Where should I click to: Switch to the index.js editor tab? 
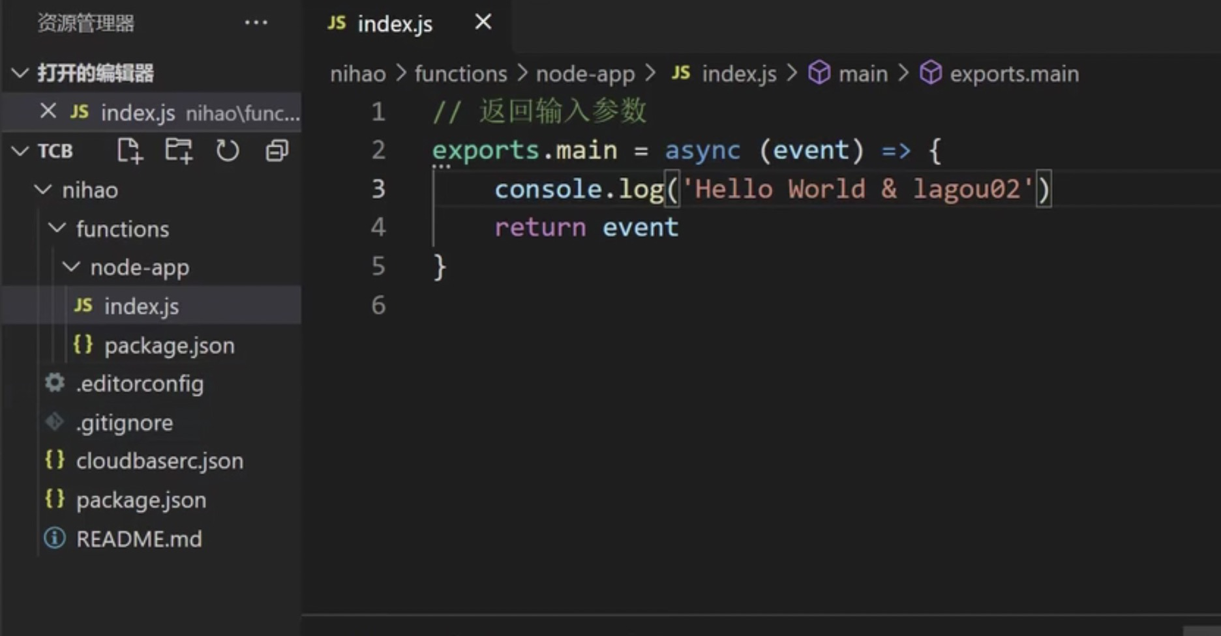tap(395, 23)
